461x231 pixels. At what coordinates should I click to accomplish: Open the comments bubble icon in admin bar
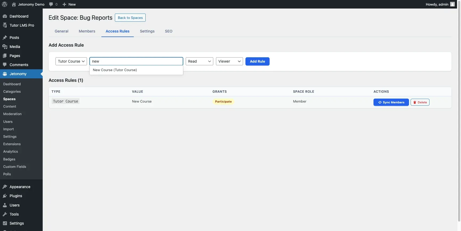(51, 4)
